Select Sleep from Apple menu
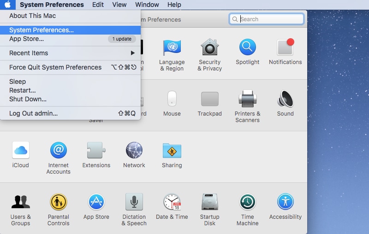The height and width of the screenshot is (234, 369). click(x=71, y=82)
